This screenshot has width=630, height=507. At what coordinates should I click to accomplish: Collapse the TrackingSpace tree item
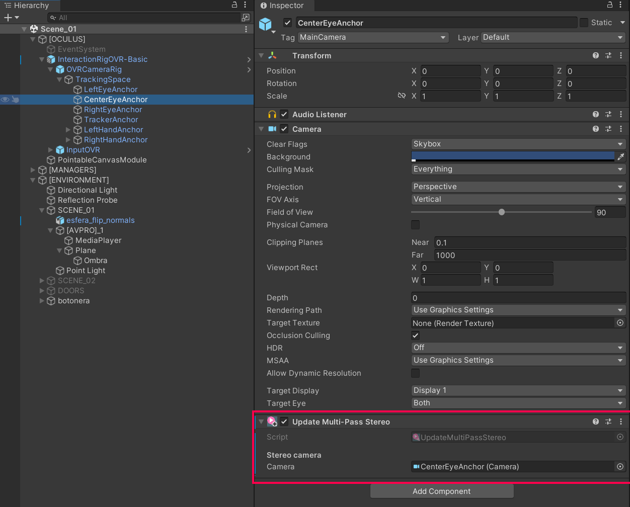(x=59, y=79)
